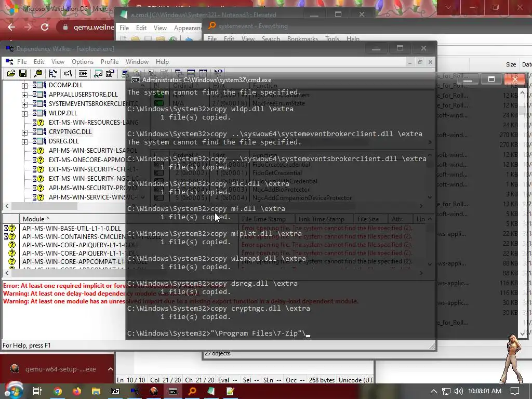
Task: Expand the WLDP.DLL tree node
Action: [x=24, y=114]
